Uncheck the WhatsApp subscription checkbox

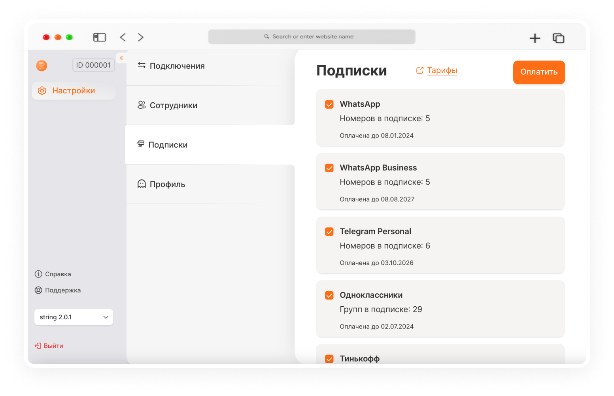pos(329,104)
